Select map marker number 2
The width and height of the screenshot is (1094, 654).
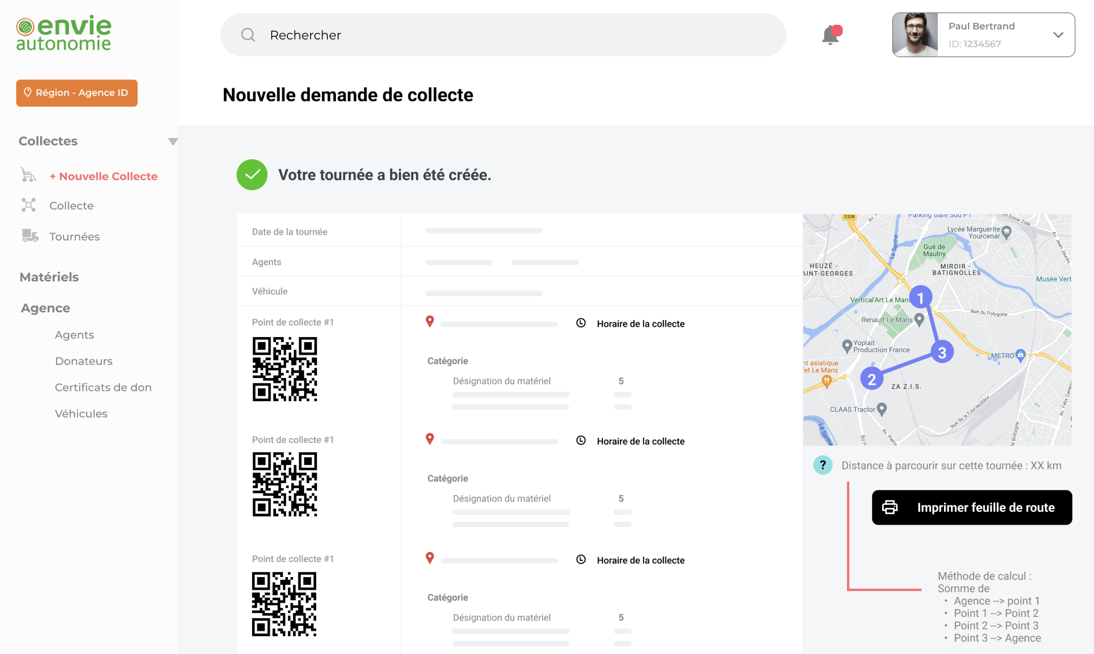coord(872,378)
